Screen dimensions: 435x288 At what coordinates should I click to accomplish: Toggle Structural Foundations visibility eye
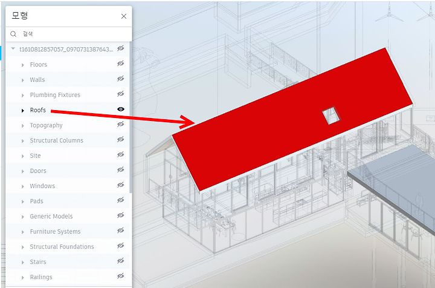point(120,246)
